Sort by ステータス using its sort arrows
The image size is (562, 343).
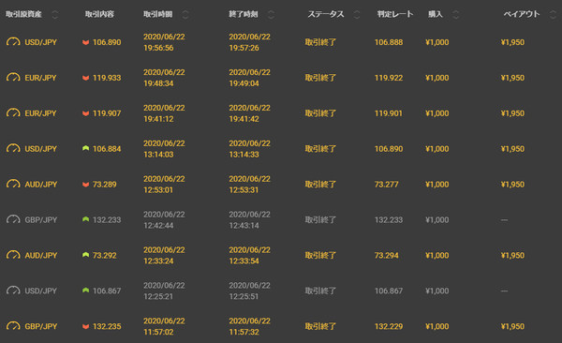coord(357,14)
